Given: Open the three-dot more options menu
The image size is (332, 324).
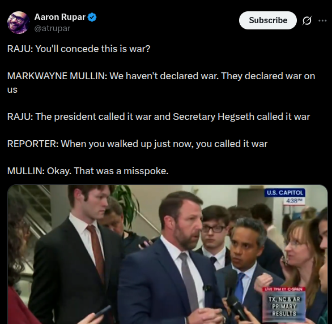Looking at the screenshot, I should pos(322,20).
